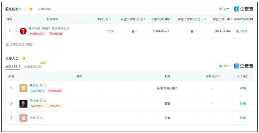Open 详情 for the 董事 row

[243, 104]
